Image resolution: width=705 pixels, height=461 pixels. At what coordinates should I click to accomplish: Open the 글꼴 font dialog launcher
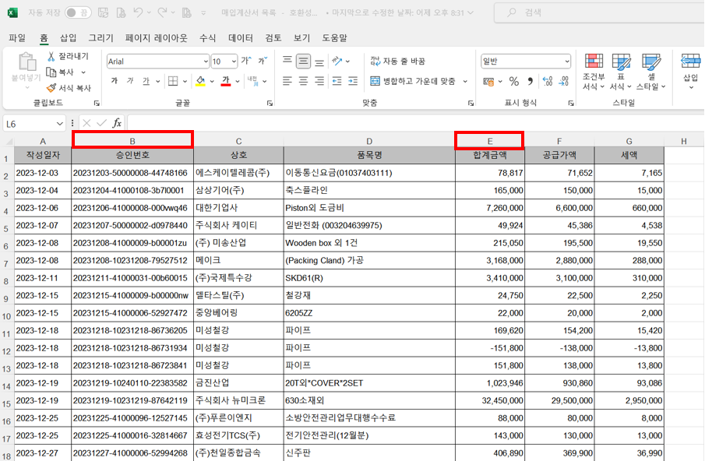pos(270,104)
